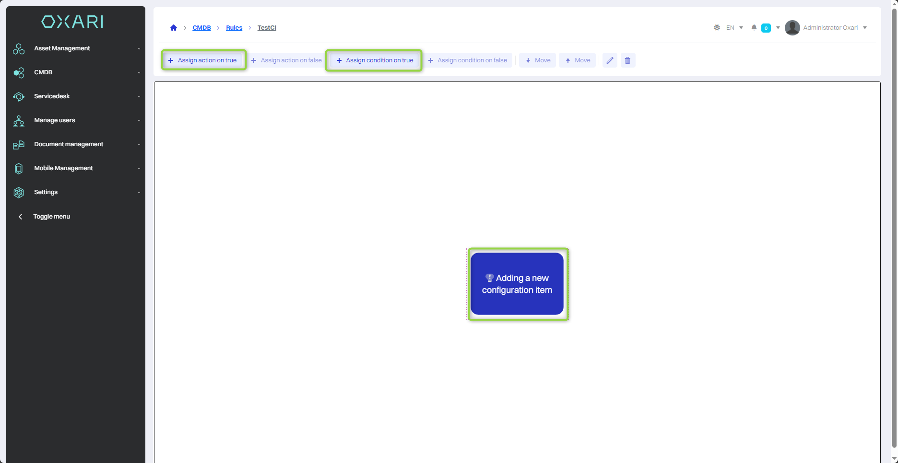Open the EN language dropdown
898x463 pixels.
[732, 27]
